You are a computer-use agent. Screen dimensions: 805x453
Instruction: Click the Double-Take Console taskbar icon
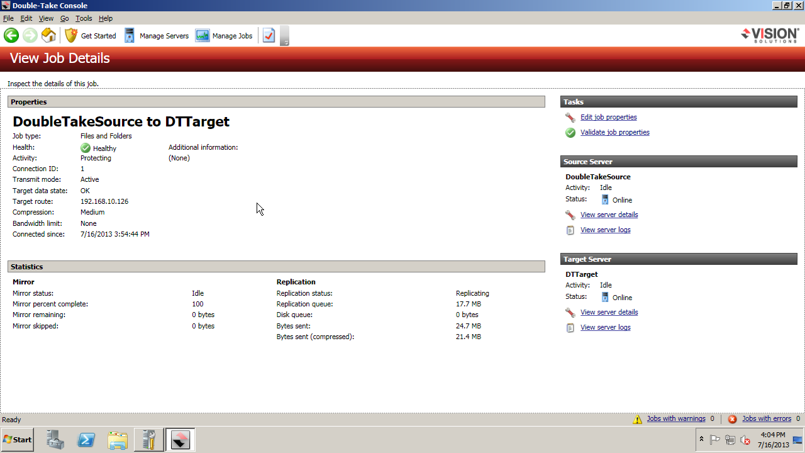click(180, 440)
